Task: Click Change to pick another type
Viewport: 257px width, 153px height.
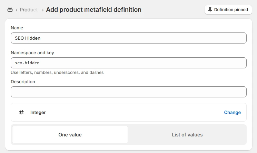Action: point(232,112)
